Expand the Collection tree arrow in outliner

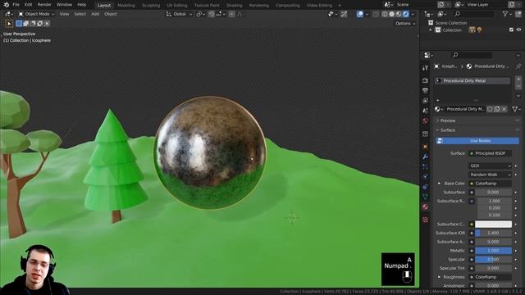[431, 29]
